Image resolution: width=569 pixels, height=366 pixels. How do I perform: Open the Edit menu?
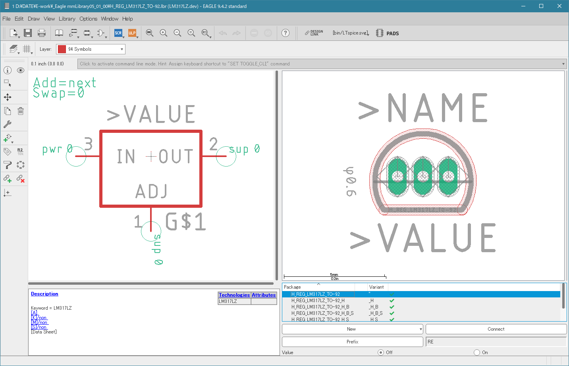coord(19,19)
